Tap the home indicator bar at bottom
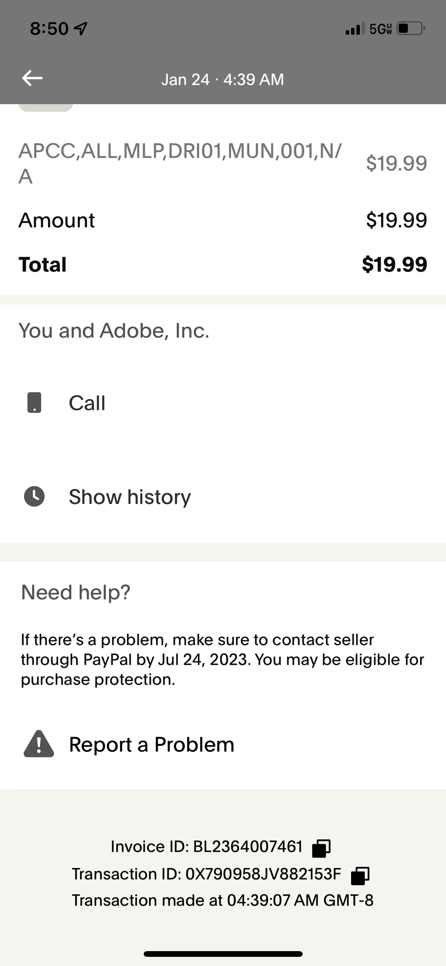This screenshot has height=966, width=446. pos(223,954)
